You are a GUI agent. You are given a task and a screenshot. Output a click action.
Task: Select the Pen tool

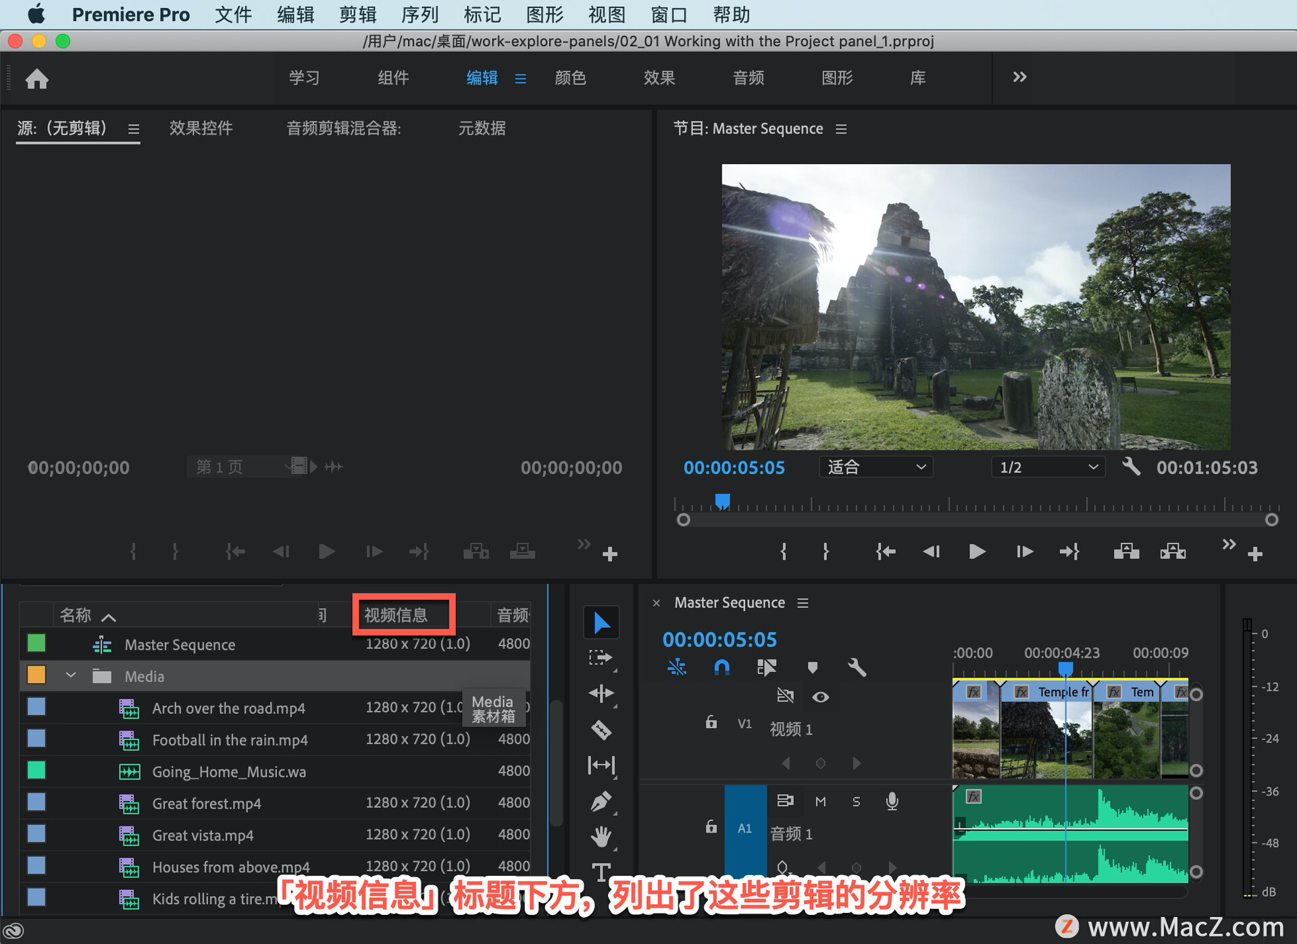(601, 802)
